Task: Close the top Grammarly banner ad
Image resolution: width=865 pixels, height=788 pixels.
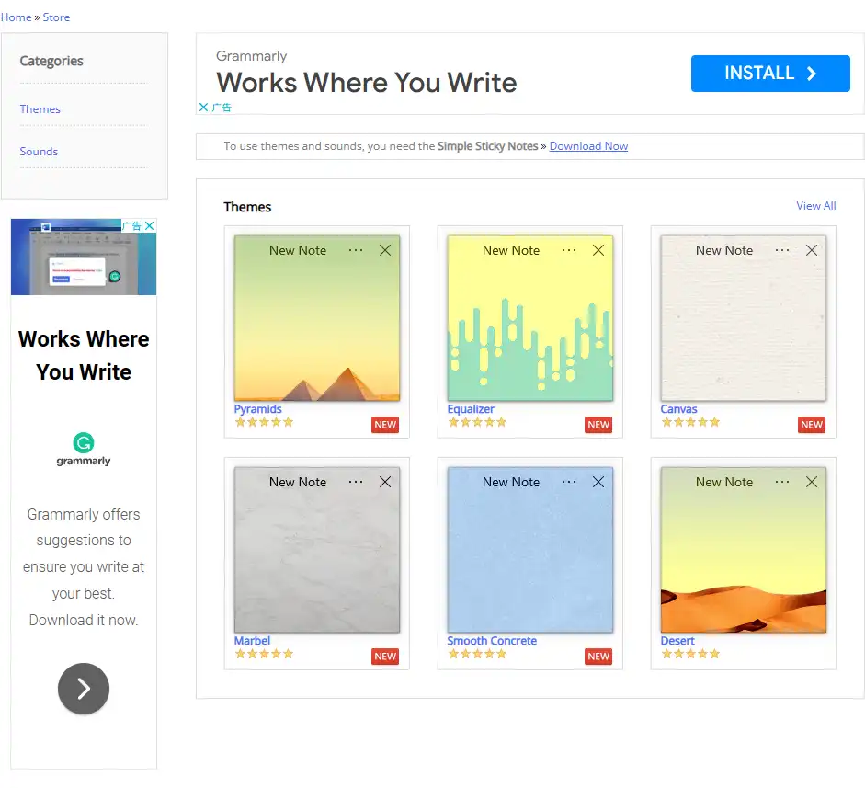Action: click(204, 108)
